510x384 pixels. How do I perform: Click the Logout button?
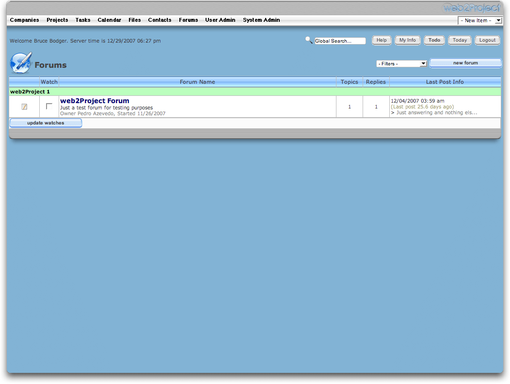pos(487,40)
